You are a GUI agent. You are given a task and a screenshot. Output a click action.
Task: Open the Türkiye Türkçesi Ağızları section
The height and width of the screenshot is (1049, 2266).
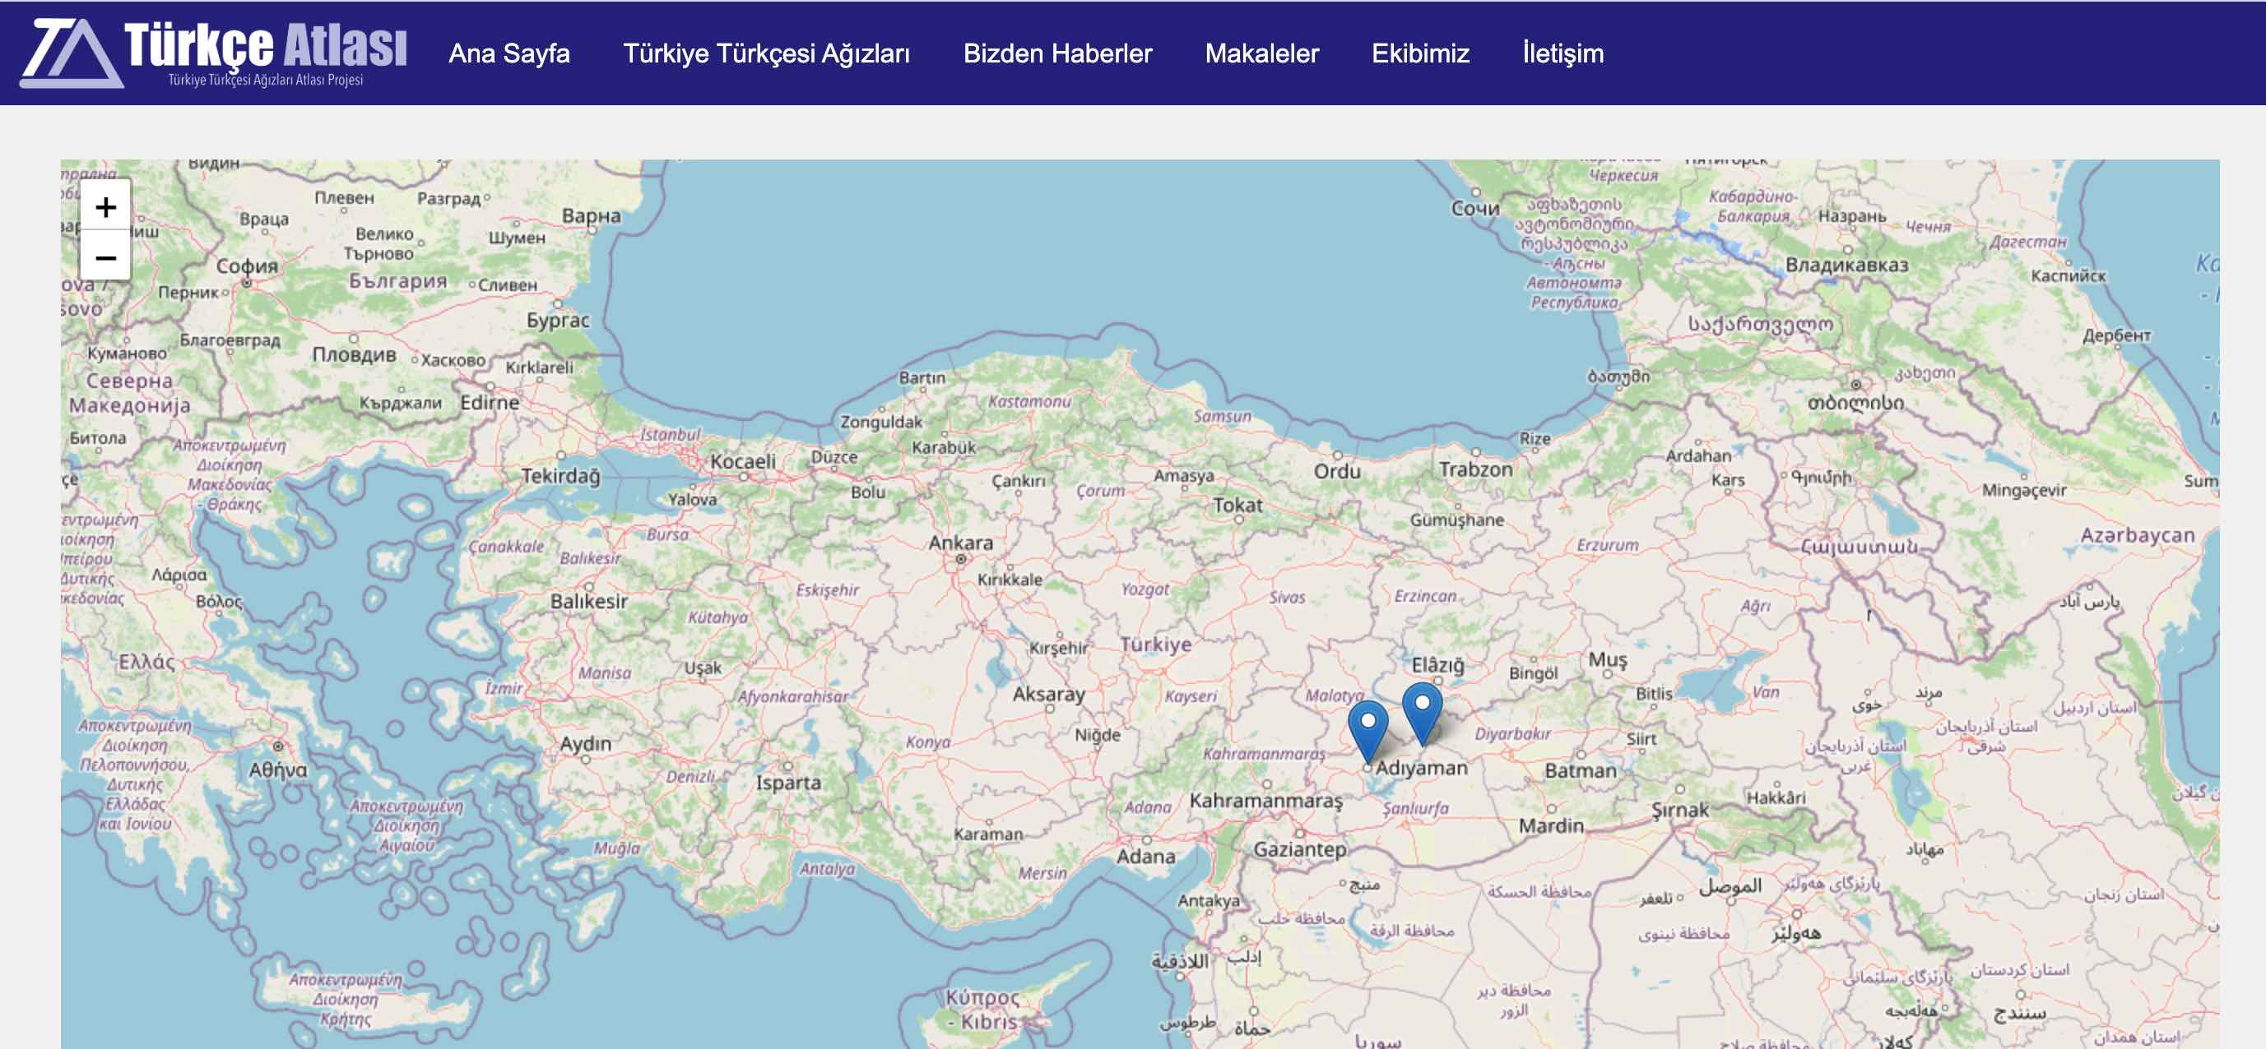766,53
